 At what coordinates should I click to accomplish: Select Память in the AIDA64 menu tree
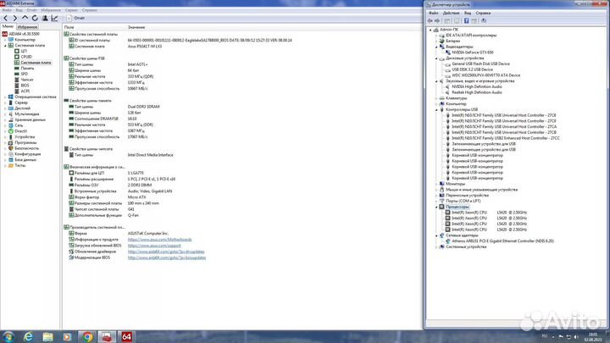27,68
